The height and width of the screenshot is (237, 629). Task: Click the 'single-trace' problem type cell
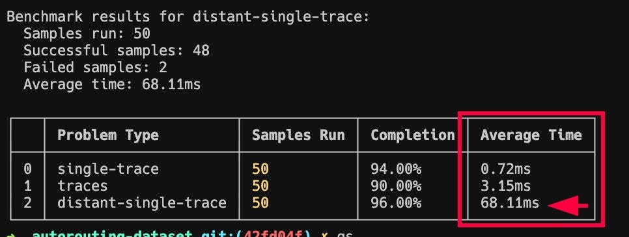[x=108, y=169]
